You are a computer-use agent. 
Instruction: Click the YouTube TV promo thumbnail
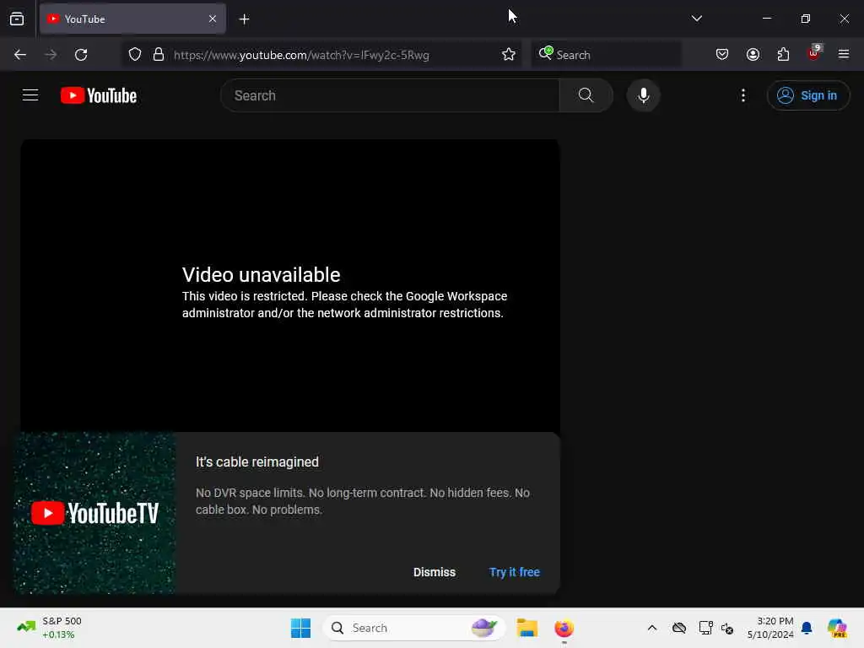point(94,513)
